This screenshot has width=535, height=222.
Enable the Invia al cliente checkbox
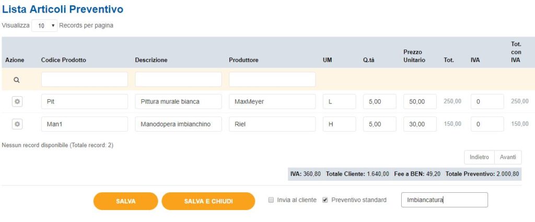pyautogui.click(x=271, y=200)
